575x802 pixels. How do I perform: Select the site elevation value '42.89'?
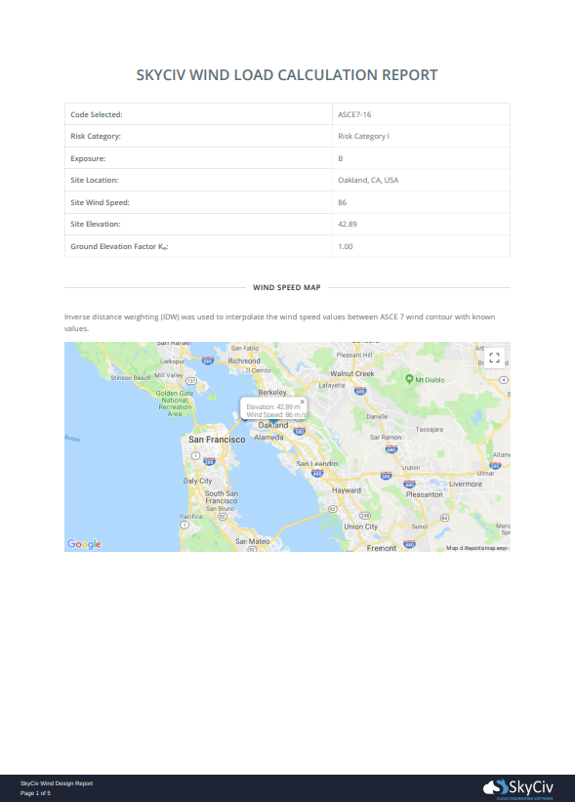(348, 224)
